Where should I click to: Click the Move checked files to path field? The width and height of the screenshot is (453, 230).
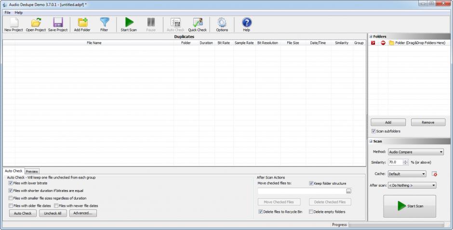tap(302, 191)
